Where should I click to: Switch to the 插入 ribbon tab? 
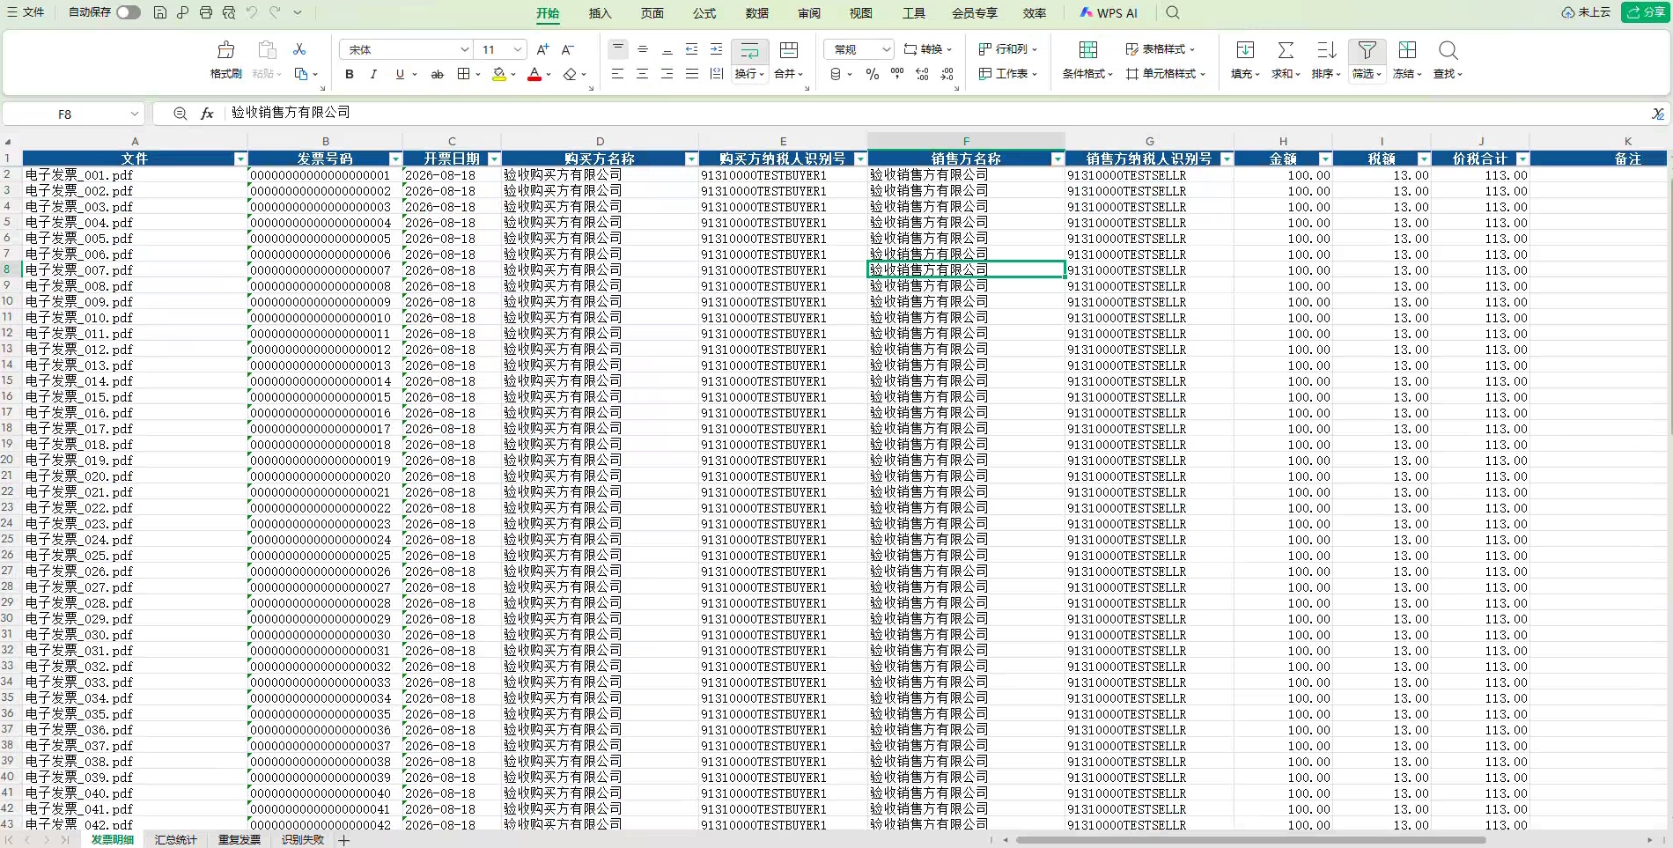[x=600, y=13]
